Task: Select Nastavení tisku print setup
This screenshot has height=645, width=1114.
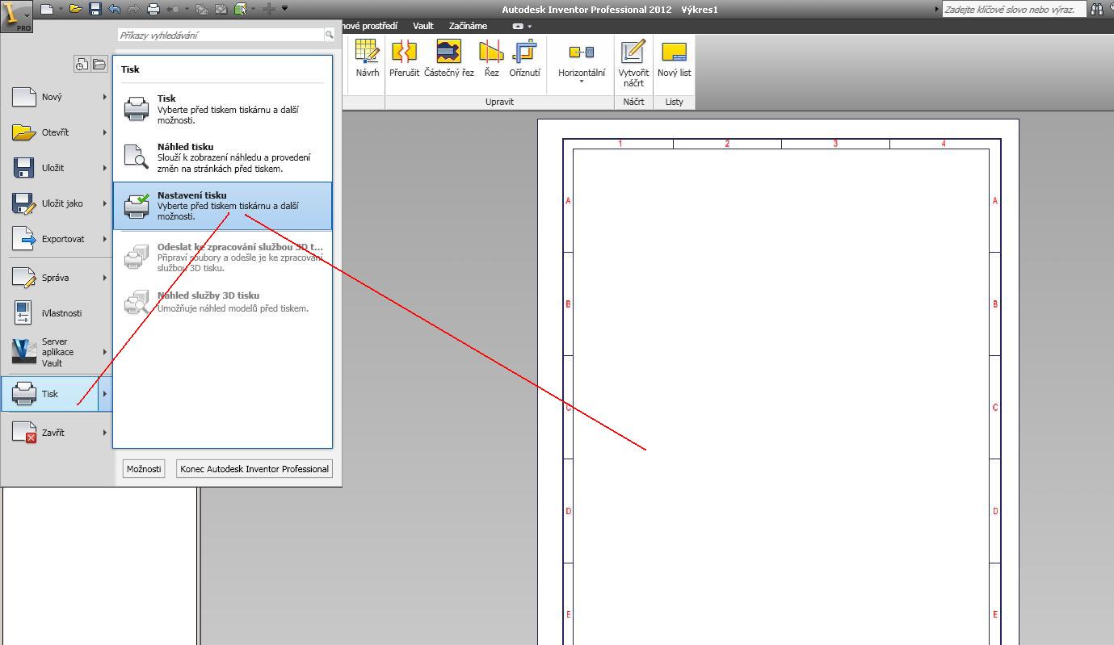Action: click(x=222, y=206)
